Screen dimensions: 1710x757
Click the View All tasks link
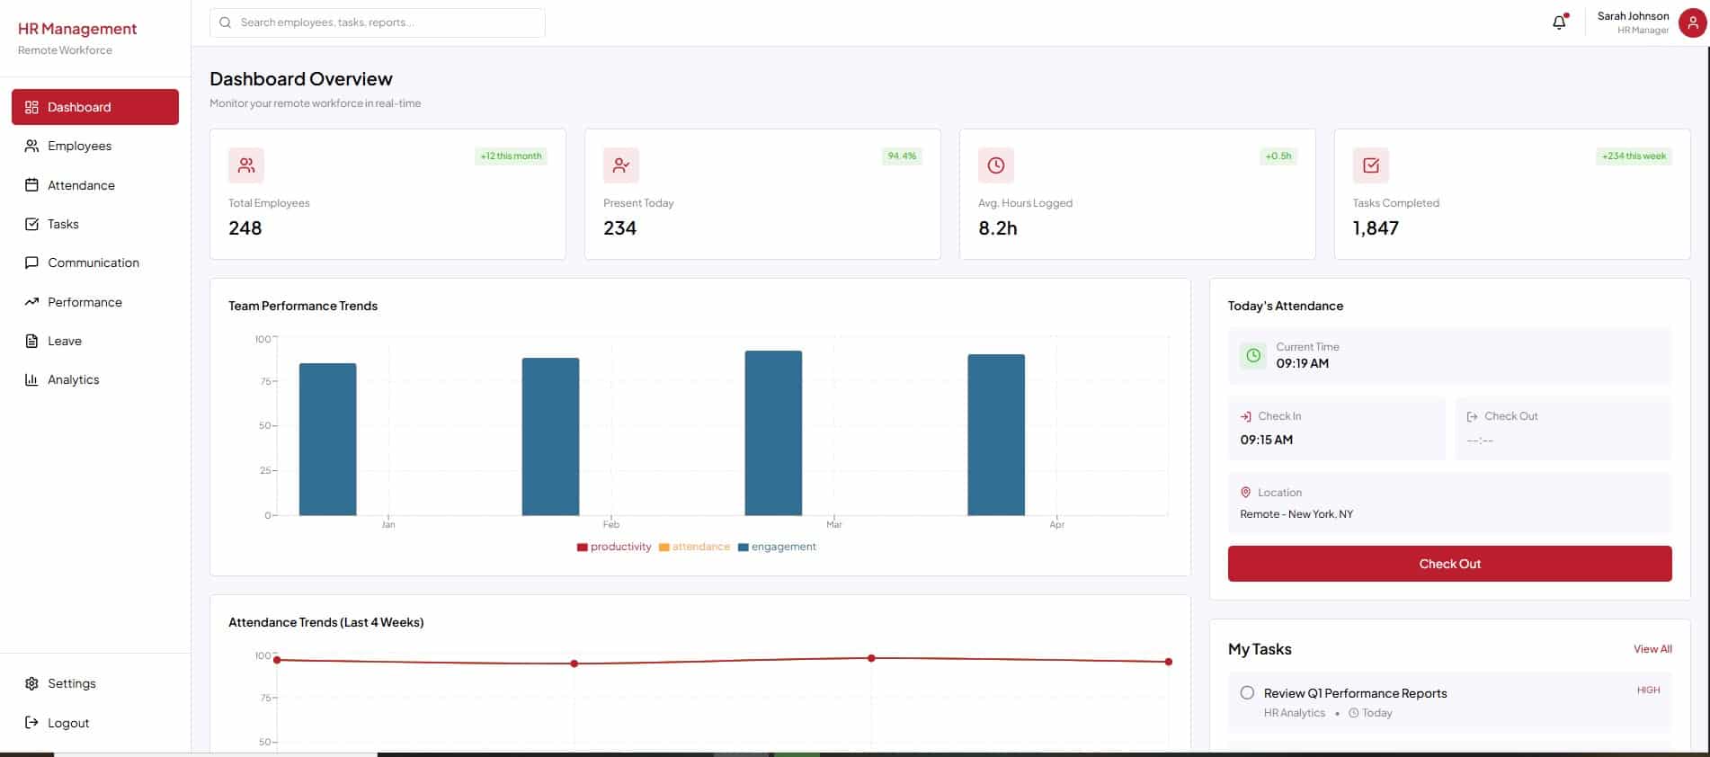coord(1652,649)
